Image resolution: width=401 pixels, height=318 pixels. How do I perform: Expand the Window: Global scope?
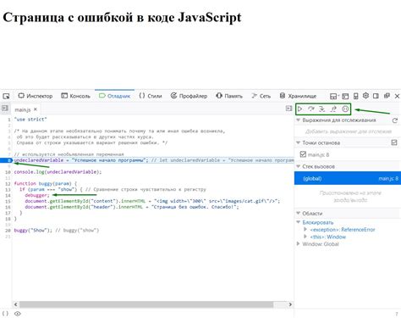(298, 243)
